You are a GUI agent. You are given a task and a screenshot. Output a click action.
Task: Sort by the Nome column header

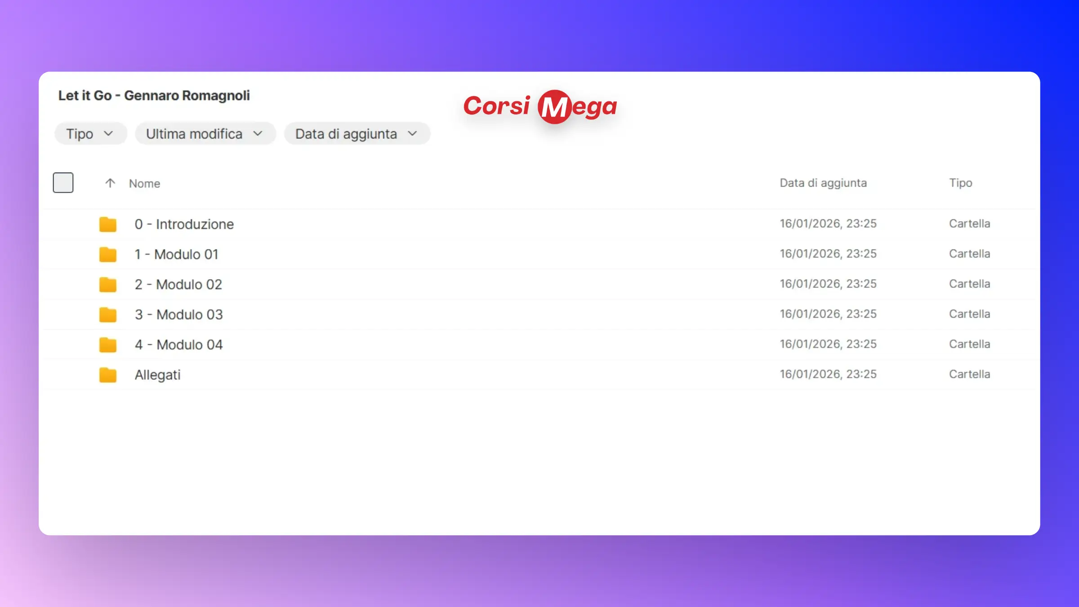(x=144, y=183)
